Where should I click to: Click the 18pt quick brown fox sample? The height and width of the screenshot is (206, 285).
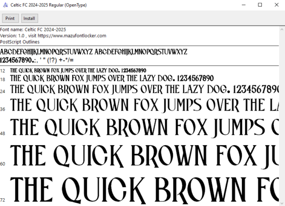[112, 78]
